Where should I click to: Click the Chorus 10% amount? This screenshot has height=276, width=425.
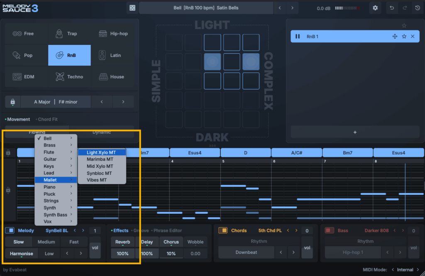coord(171,254)
